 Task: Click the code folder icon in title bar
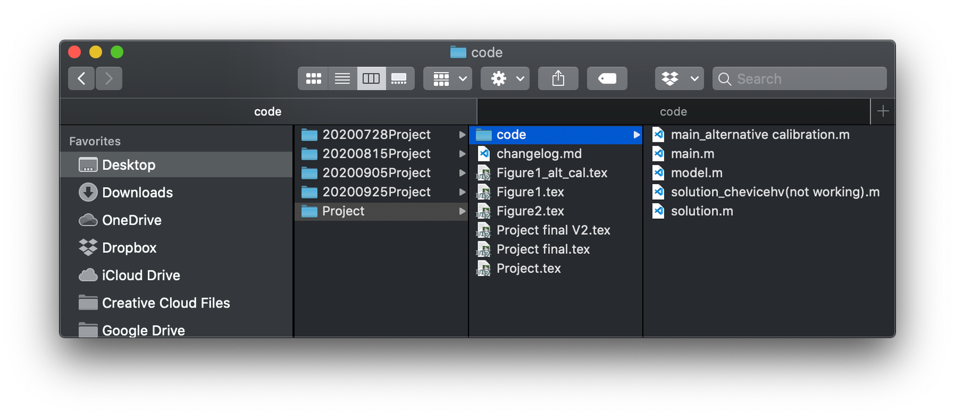coord(458,52)
